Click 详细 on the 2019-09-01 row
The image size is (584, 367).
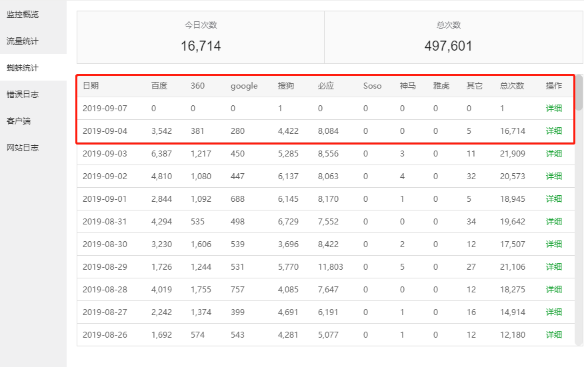[x=554, y=198]
